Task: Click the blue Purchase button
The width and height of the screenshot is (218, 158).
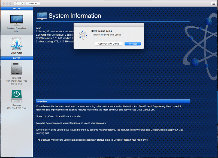Action: (x=132, y=44)
